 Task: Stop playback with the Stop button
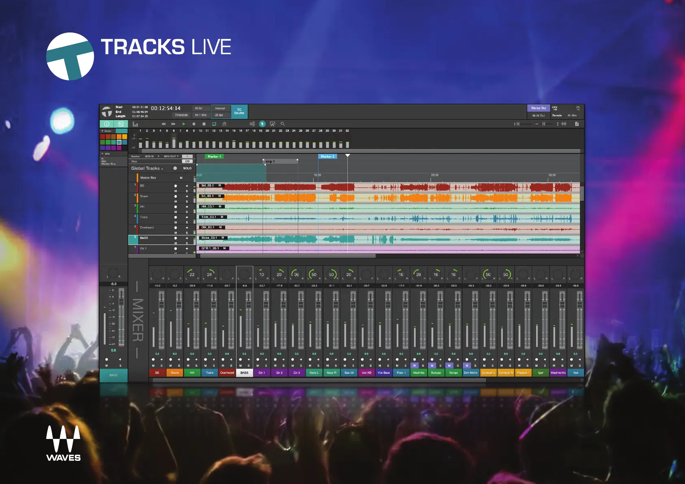tap(204, 124)
